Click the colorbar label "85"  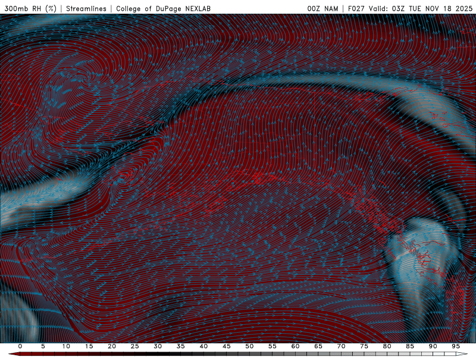coord(410,346)
